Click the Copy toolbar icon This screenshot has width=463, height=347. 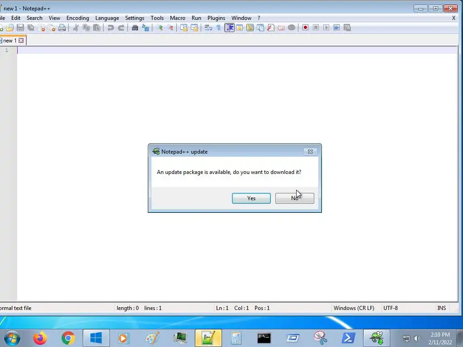pyautogui.click(x=86, y=28)
